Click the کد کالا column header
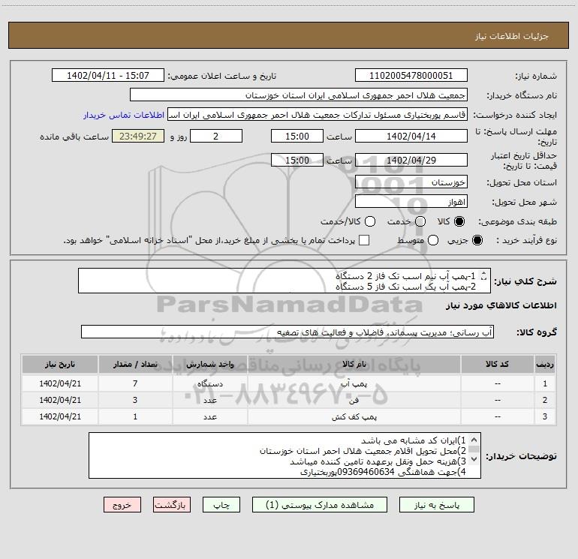Image resolution: width=578 pixels, height=559 pixels. (x=498, y=365)
